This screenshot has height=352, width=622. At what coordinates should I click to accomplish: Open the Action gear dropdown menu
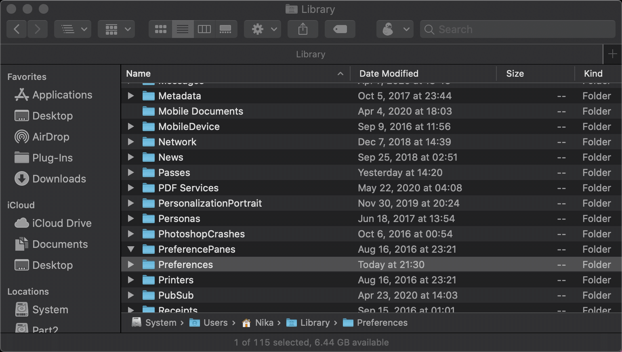pos(263,29)
